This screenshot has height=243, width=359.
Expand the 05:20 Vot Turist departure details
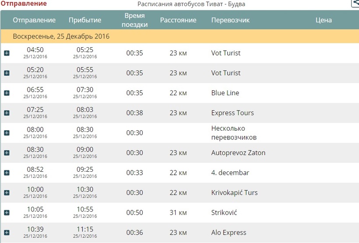click(7, 73)
